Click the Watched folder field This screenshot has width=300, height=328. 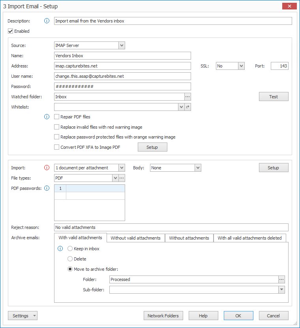click(119, 97)
